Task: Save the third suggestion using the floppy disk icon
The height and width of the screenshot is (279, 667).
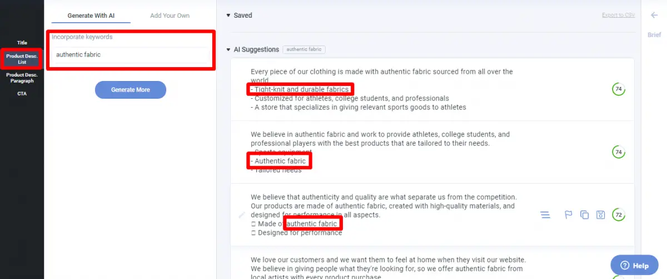Action: [600, 215]
